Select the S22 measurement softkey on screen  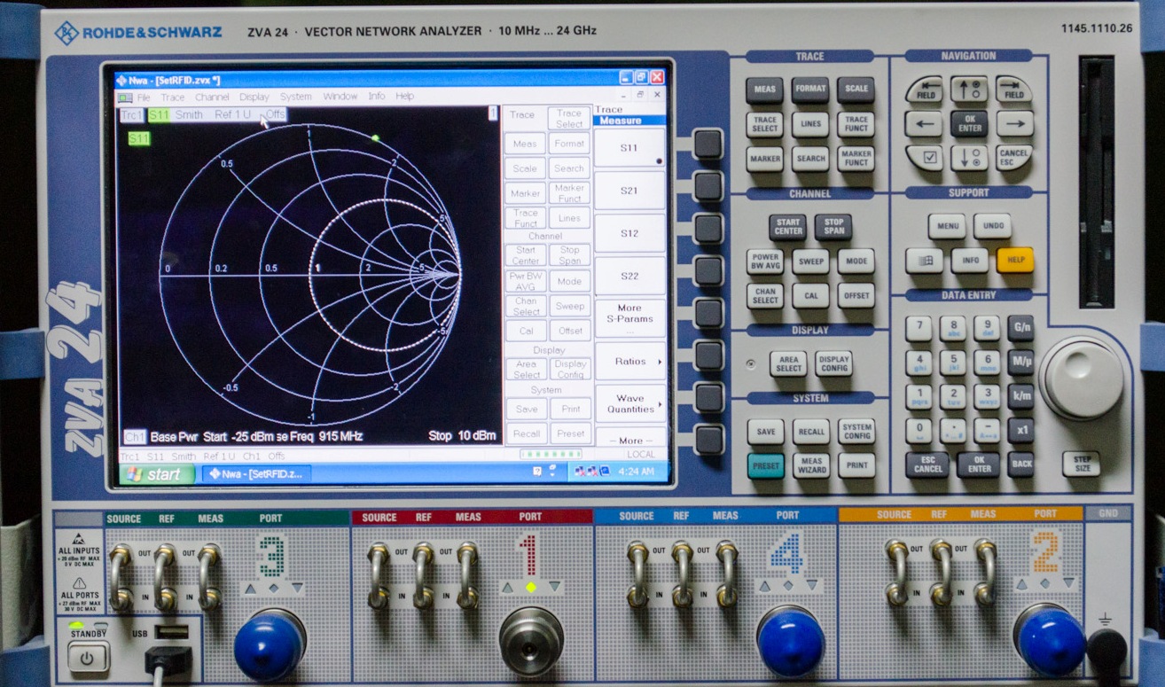click(629, 276)
